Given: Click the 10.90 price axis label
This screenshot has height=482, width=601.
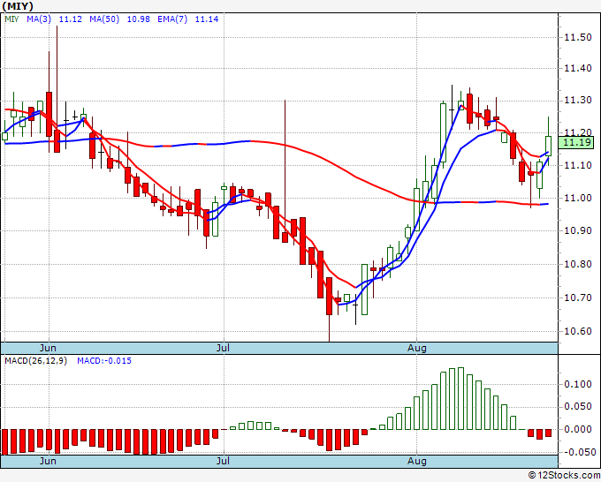Looking at the screenshot, I should 578,230.
